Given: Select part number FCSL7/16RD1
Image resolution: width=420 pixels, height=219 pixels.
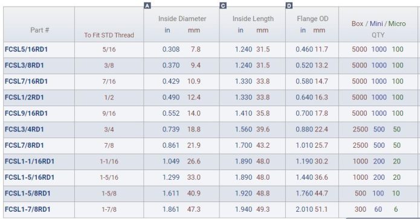Looking at the screenshot, I should pos(26,81).
